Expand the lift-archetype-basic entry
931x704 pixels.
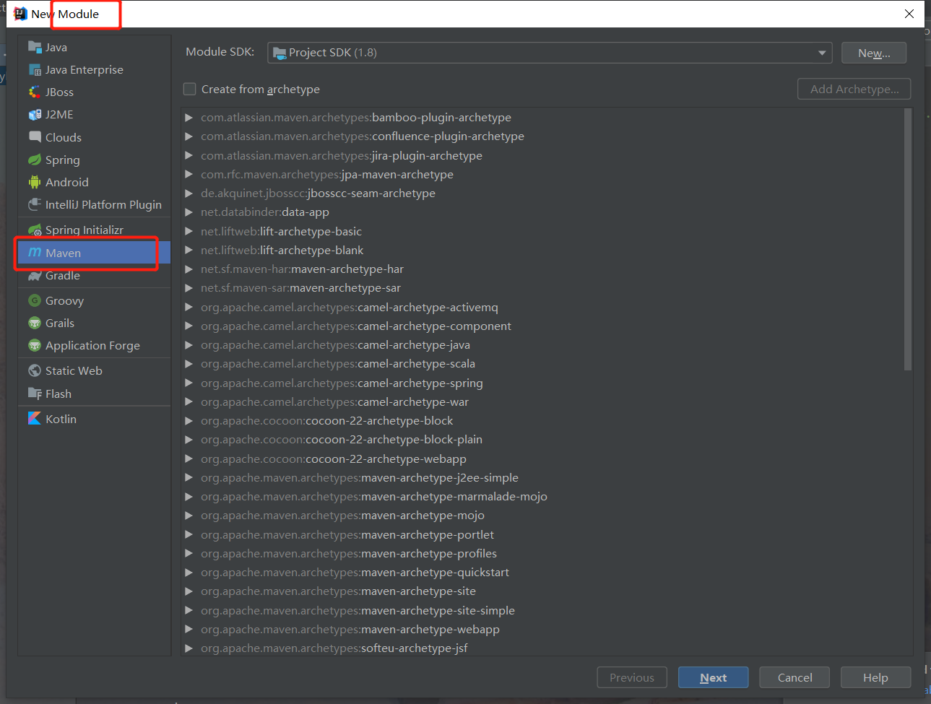point(189,231)
